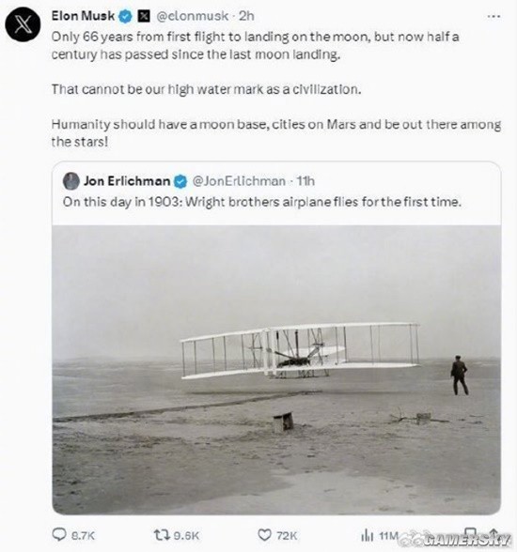Bookmark the tweet with the bookmark icon
The image size is (517, 552).
point(470,533)
